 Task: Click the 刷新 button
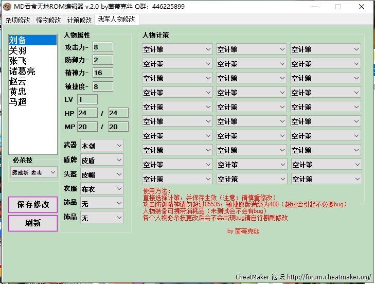[33, 223]
